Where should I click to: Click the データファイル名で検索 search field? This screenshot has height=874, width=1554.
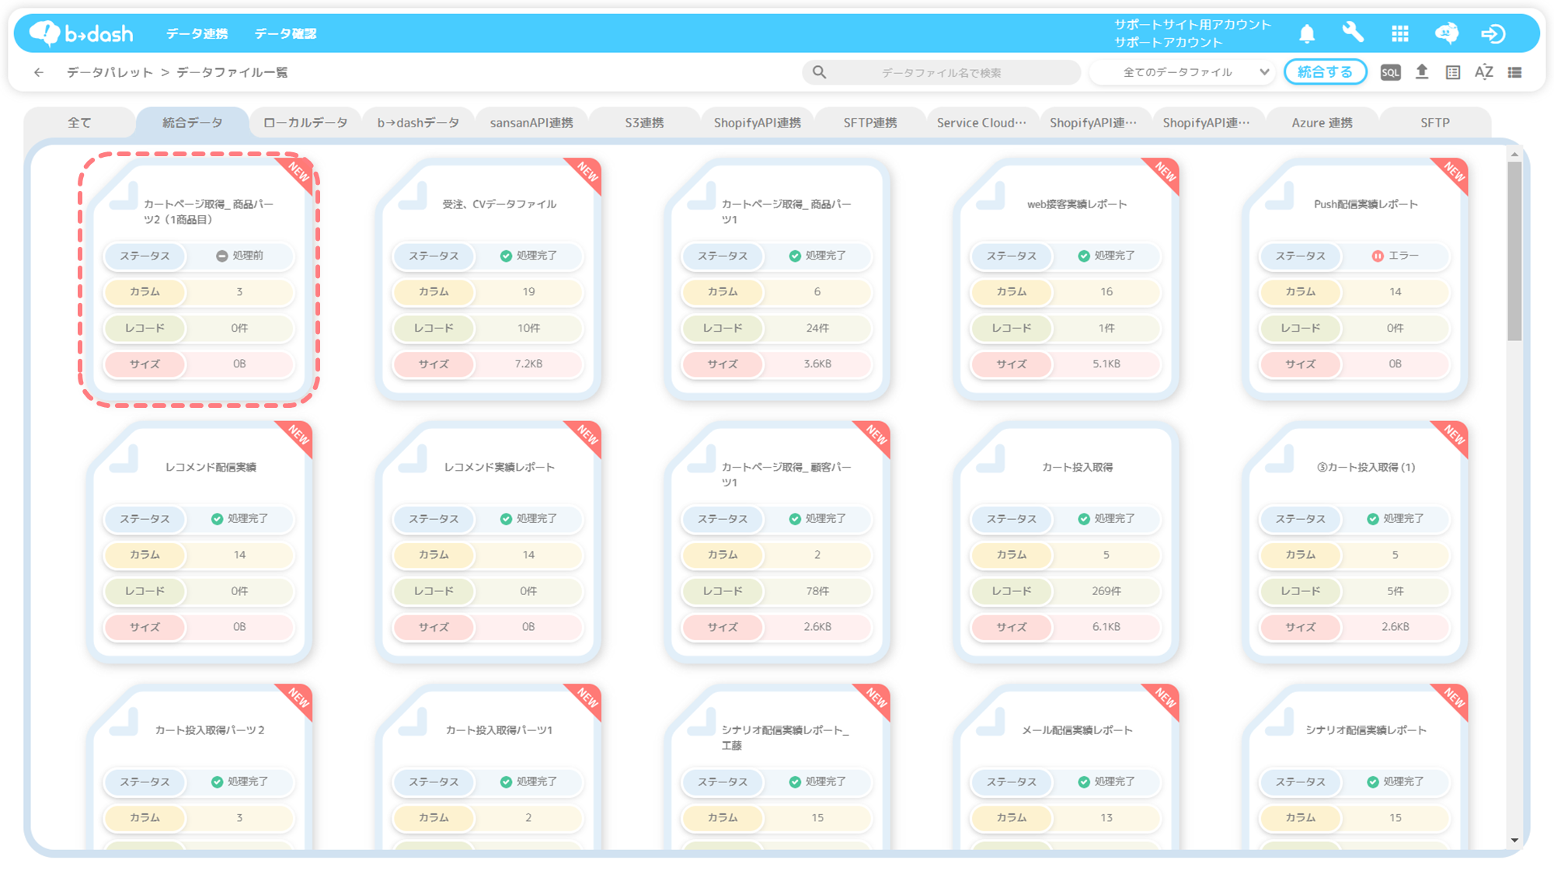click(x=941, y=72)
